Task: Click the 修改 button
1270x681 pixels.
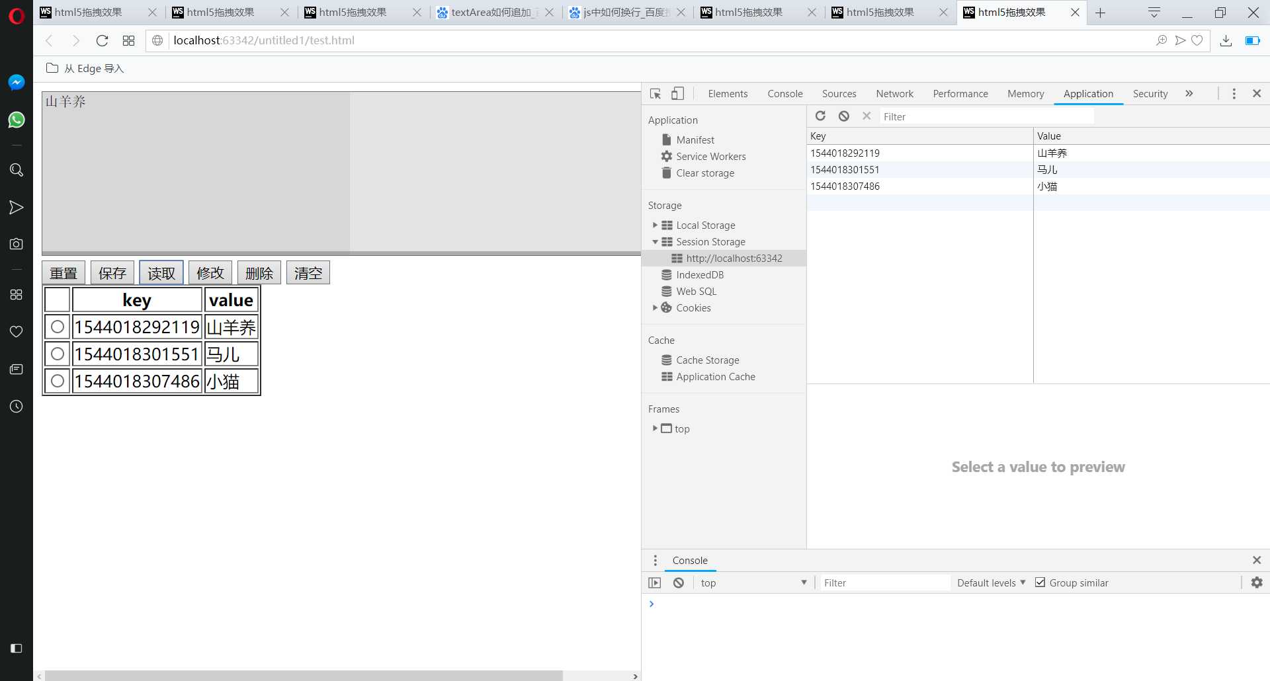Action: coord(210,273)
